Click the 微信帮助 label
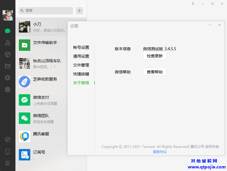The width and height of the screenshot is (227, 171). [123, 72]
